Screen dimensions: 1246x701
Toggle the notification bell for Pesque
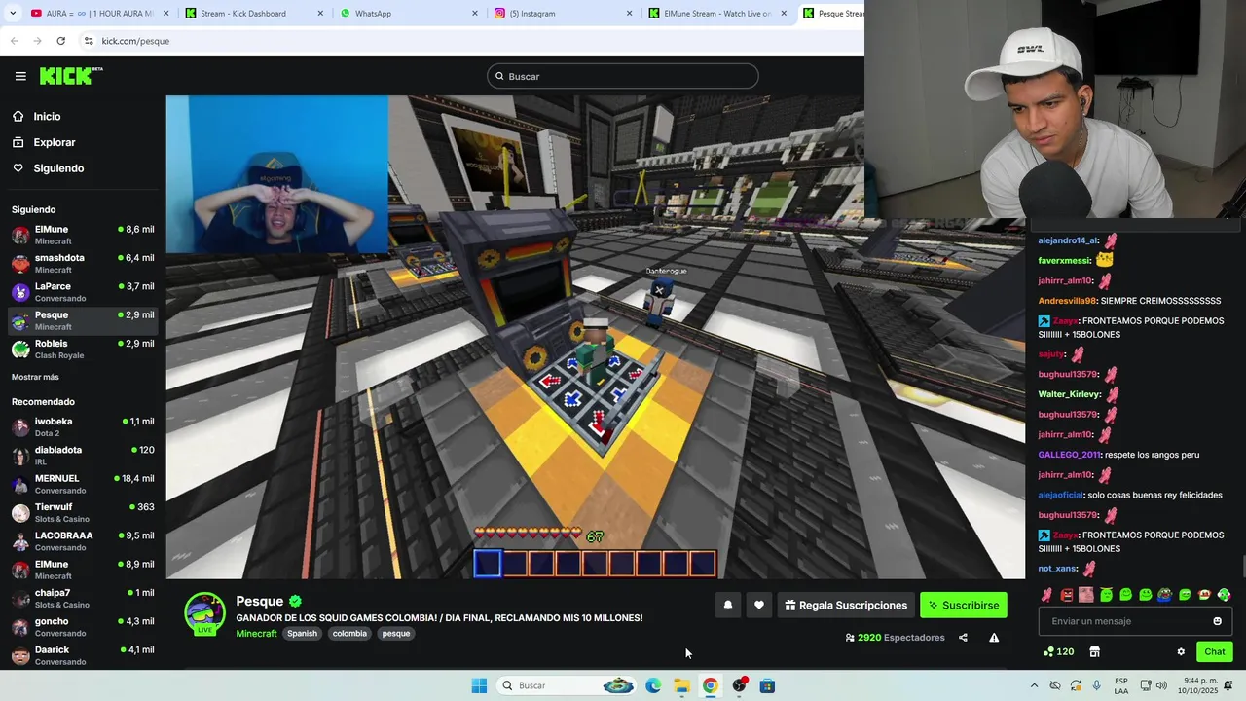[x=727, y=605]
